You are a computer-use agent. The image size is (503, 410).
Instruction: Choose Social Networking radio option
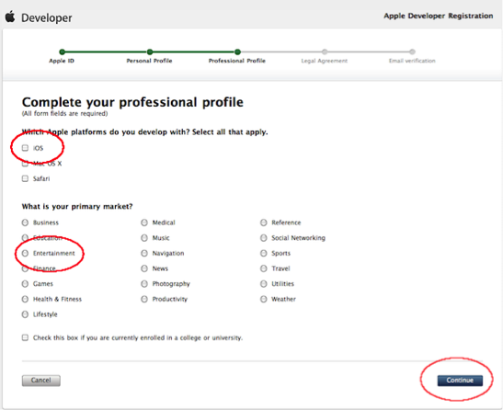[x=264, y=238]
